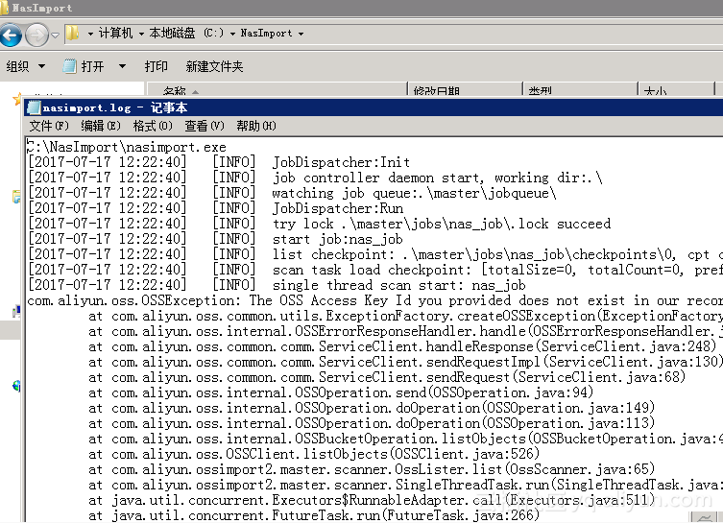This screenshot has height=523, width=723.
Task: Open the 帮助(H) menu in Notepad
Action: click(x=256, y=126)
